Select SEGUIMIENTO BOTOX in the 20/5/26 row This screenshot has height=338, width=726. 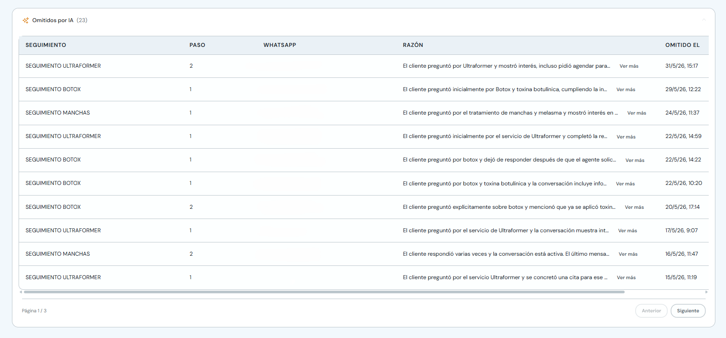point(53,207)
